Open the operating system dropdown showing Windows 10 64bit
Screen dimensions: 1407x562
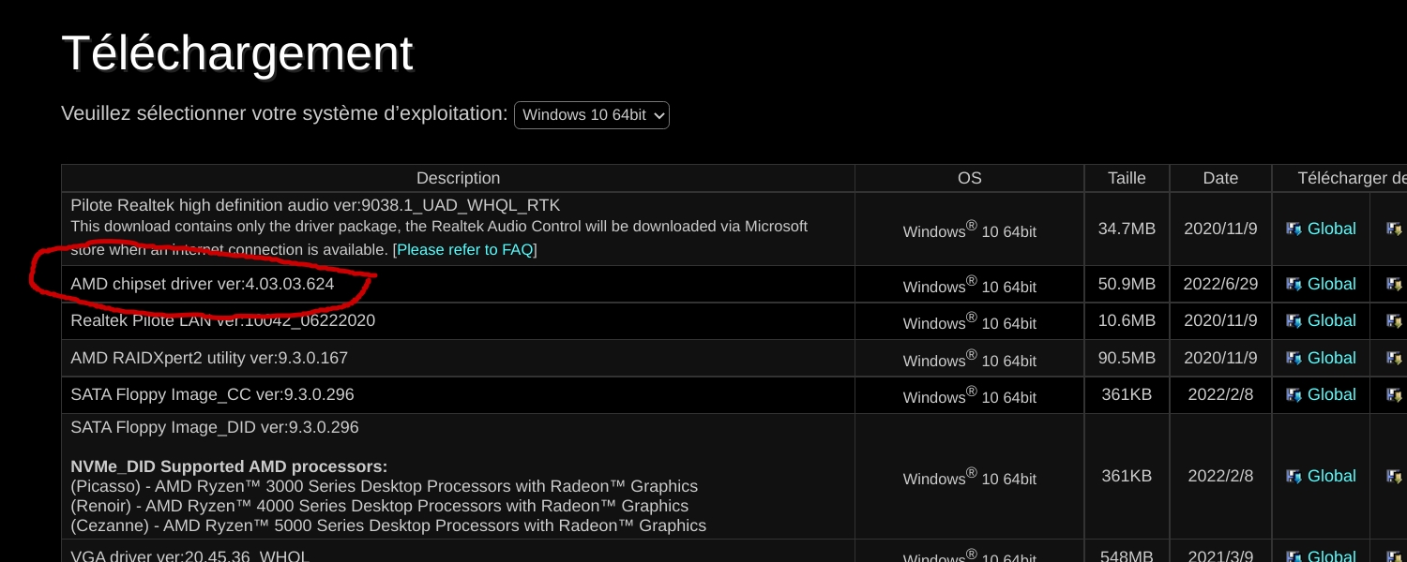coord(591,115)
